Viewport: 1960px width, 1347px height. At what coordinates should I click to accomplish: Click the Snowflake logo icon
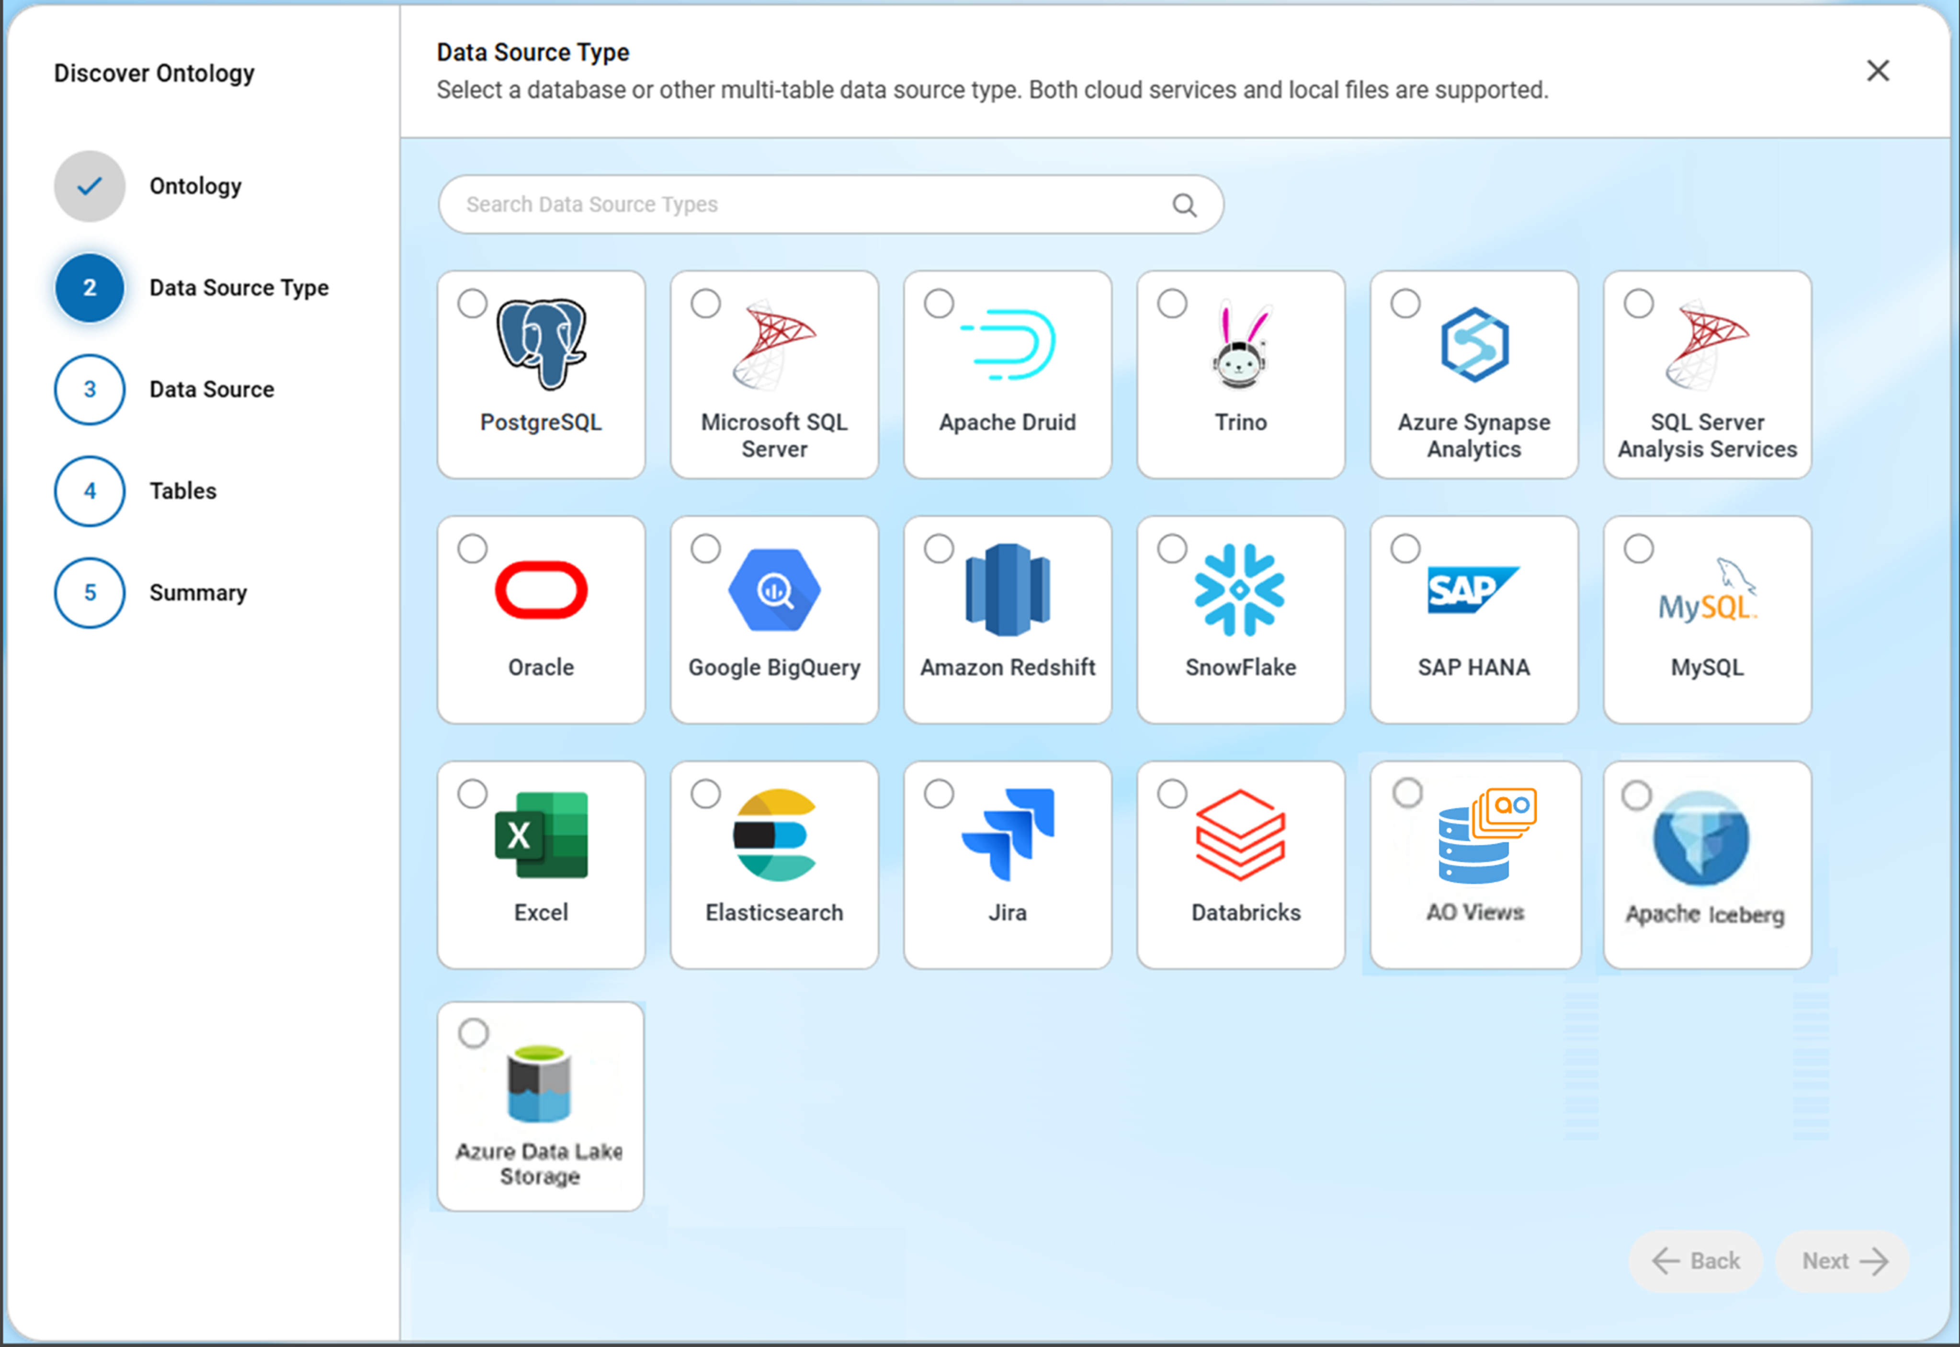[1239, 590]
